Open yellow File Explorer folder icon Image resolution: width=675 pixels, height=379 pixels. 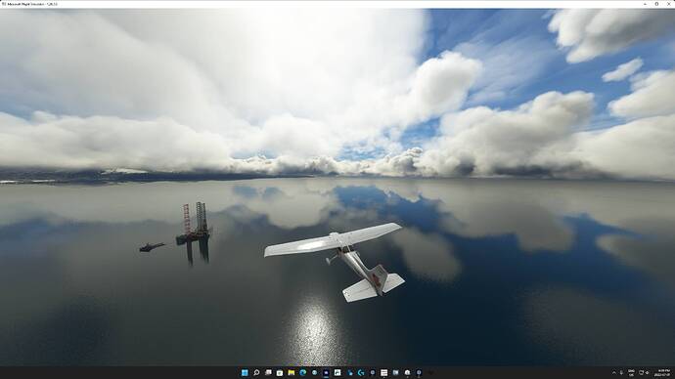tap(291, 372)
